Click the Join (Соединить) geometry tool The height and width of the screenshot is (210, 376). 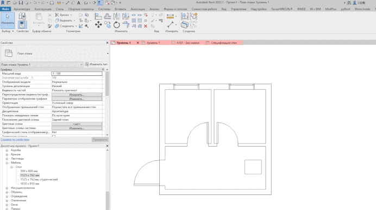tap(65, 26)
